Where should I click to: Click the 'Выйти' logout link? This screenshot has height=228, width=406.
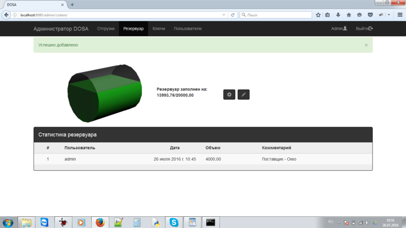pyautogui.click(x=364, y=28)
